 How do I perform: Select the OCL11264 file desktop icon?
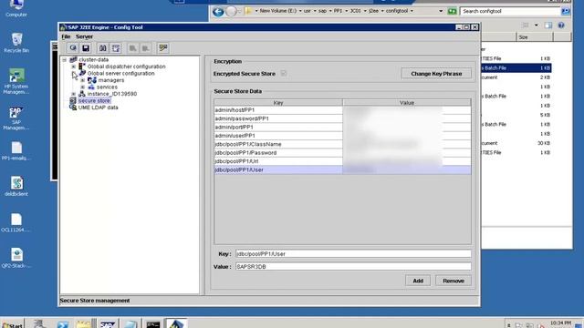click(x=16, y=222)
